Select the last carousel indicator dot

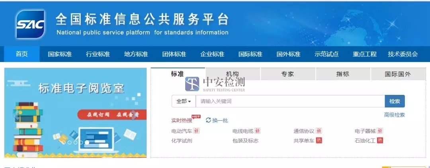click(87, 142)
